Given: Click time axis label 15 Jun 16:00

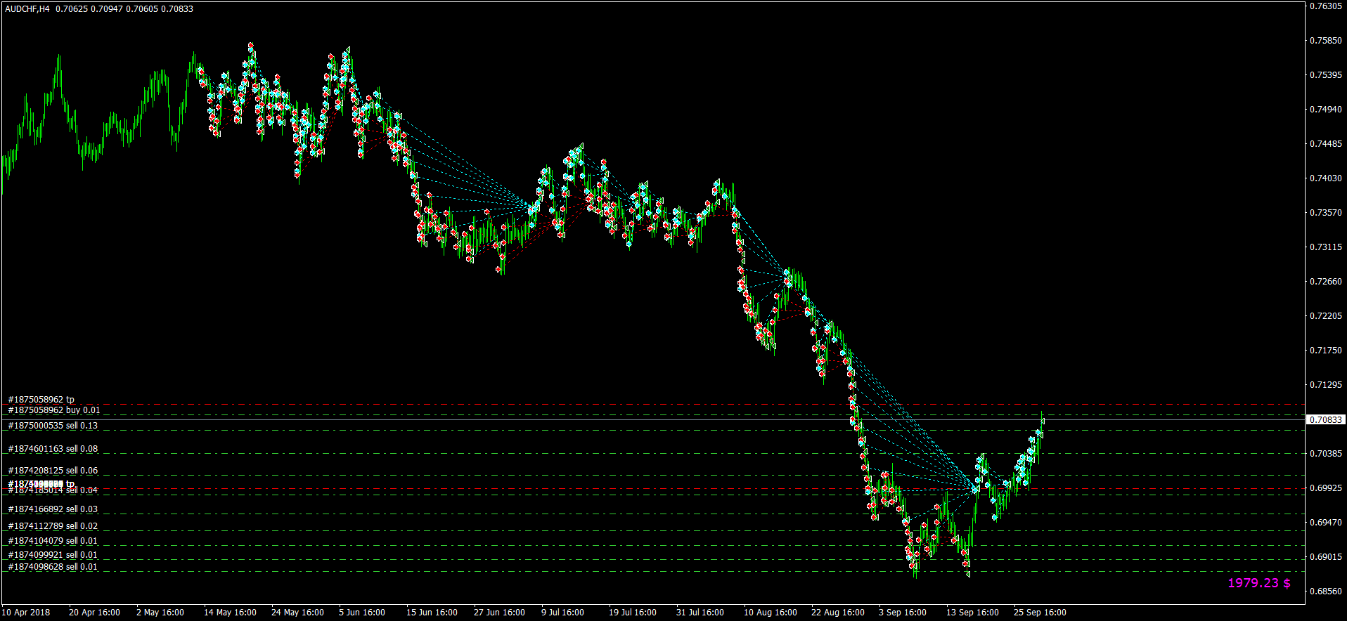Looking at the screenshot, I should click(432, 613).
